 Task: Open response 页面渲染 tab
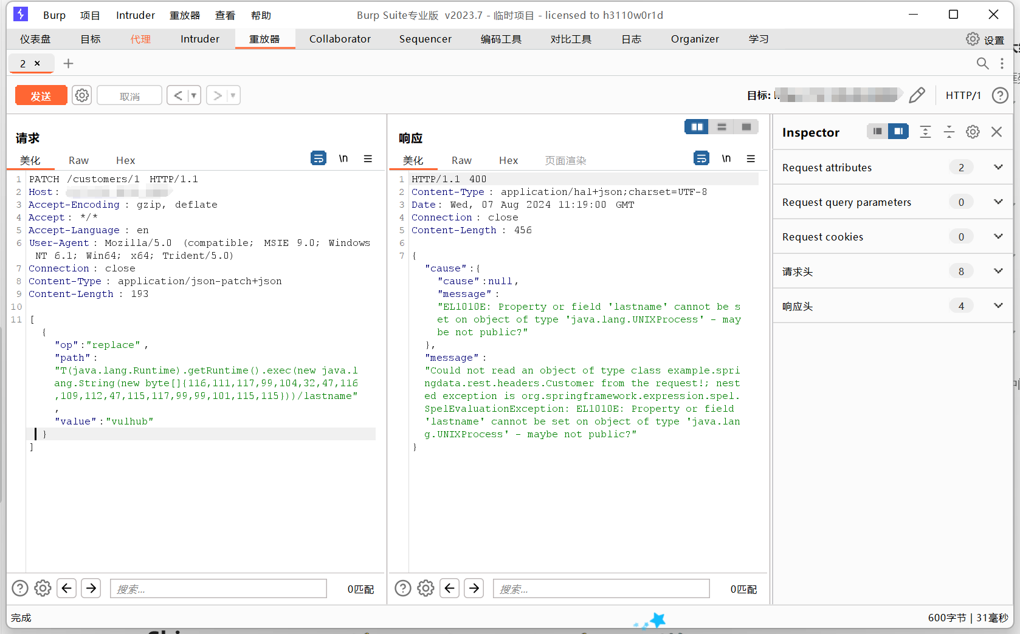pyautogui.click(x=565, y=160)
